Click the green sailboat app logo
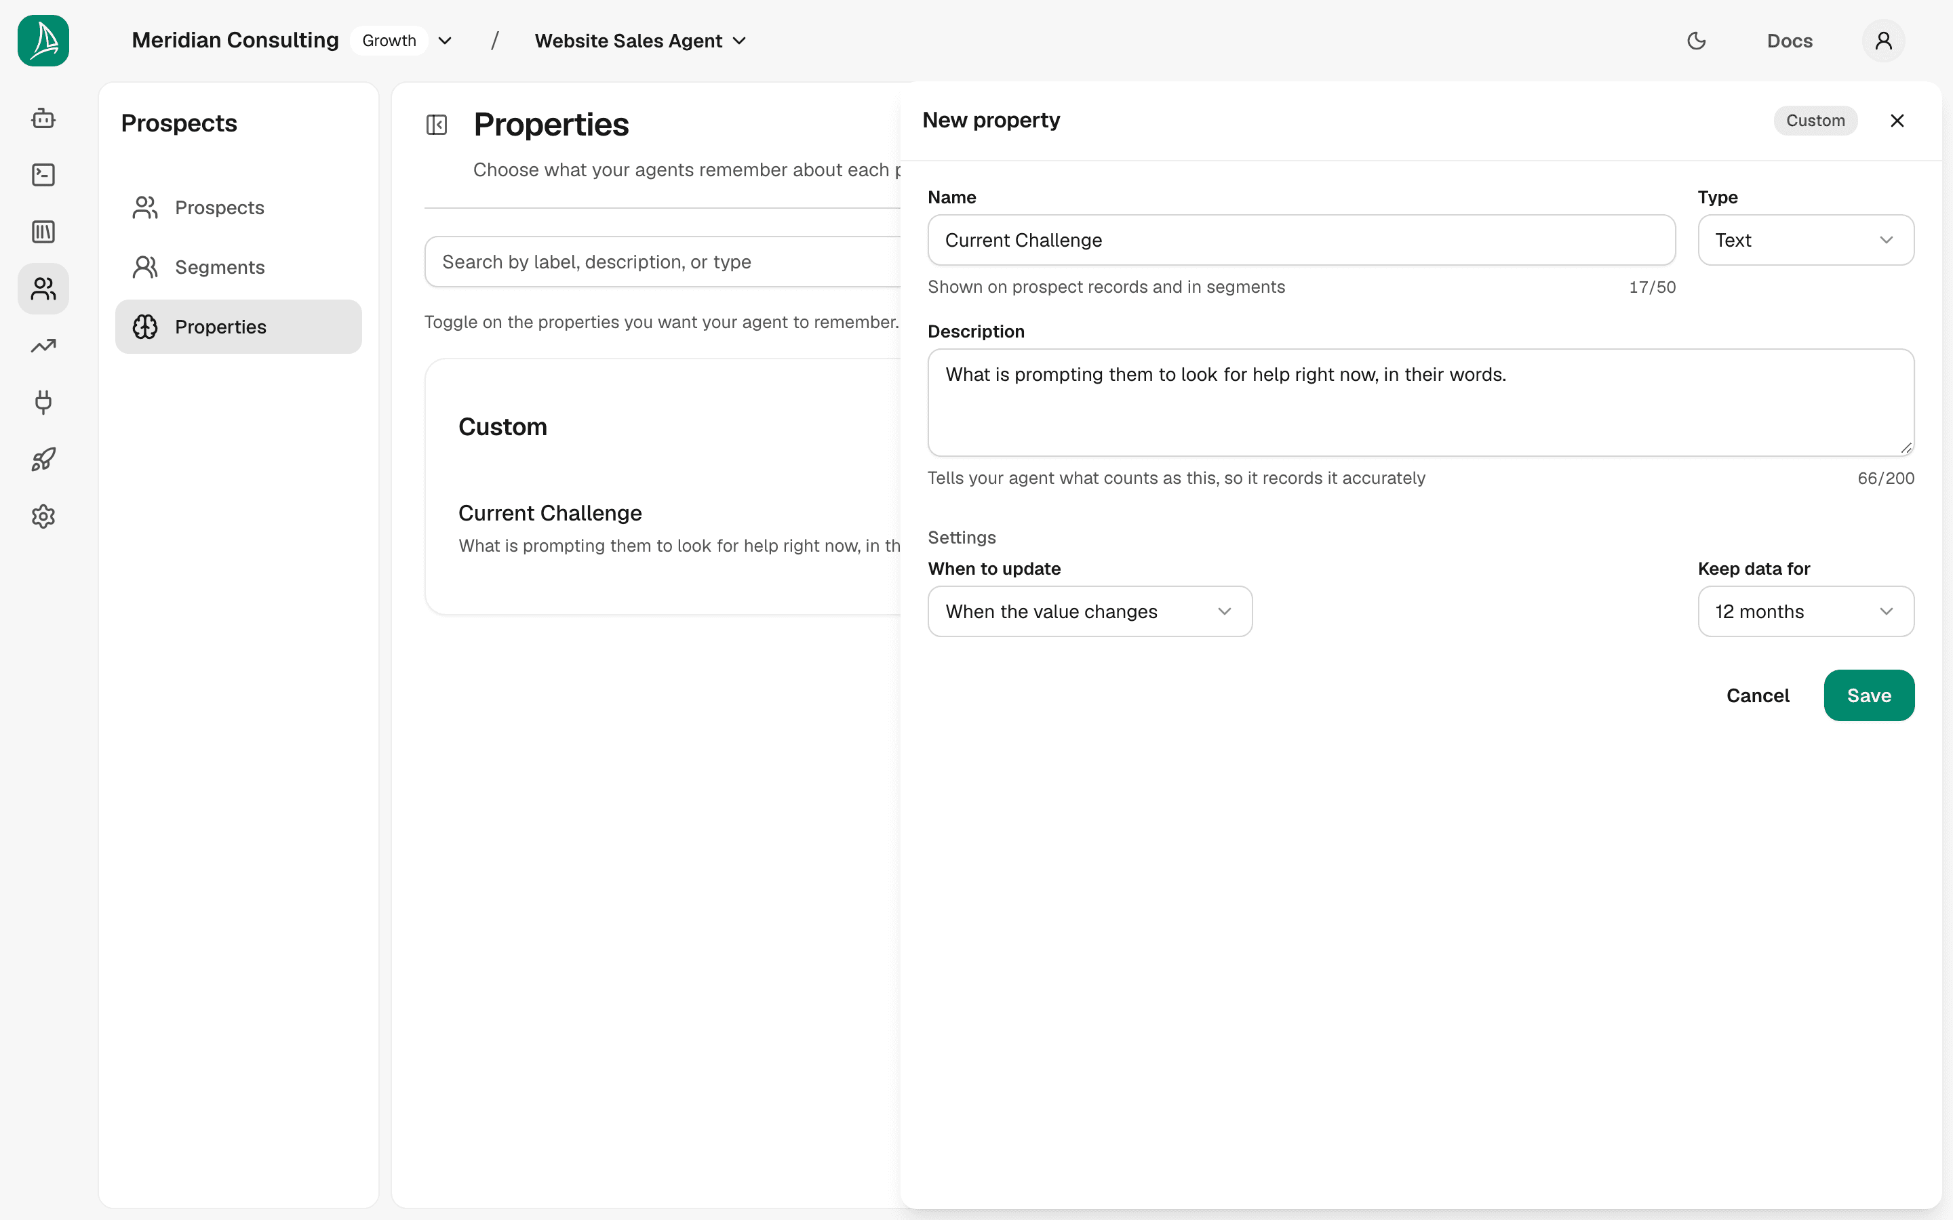The height and width of the screenshot is (1220, 1953). click(x=43, y=41)
